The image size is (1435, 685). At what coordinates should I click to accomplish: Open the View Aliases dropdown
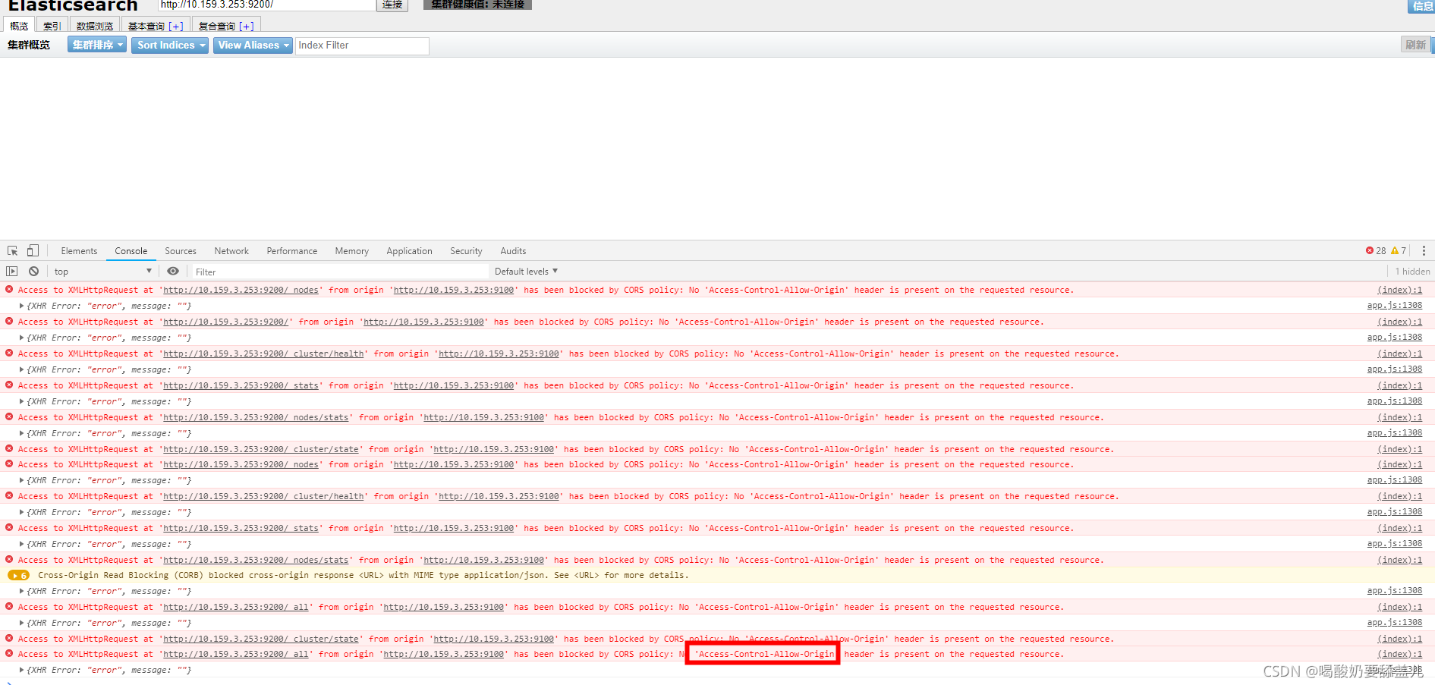[x=253, y=46]
